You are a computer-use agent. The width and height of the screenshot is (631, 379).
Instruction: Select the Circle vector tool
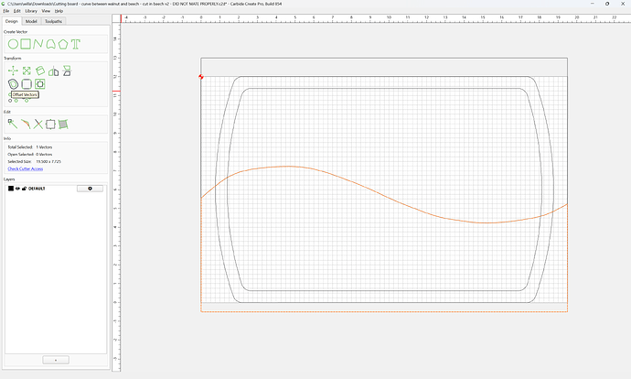coord(13,44)
